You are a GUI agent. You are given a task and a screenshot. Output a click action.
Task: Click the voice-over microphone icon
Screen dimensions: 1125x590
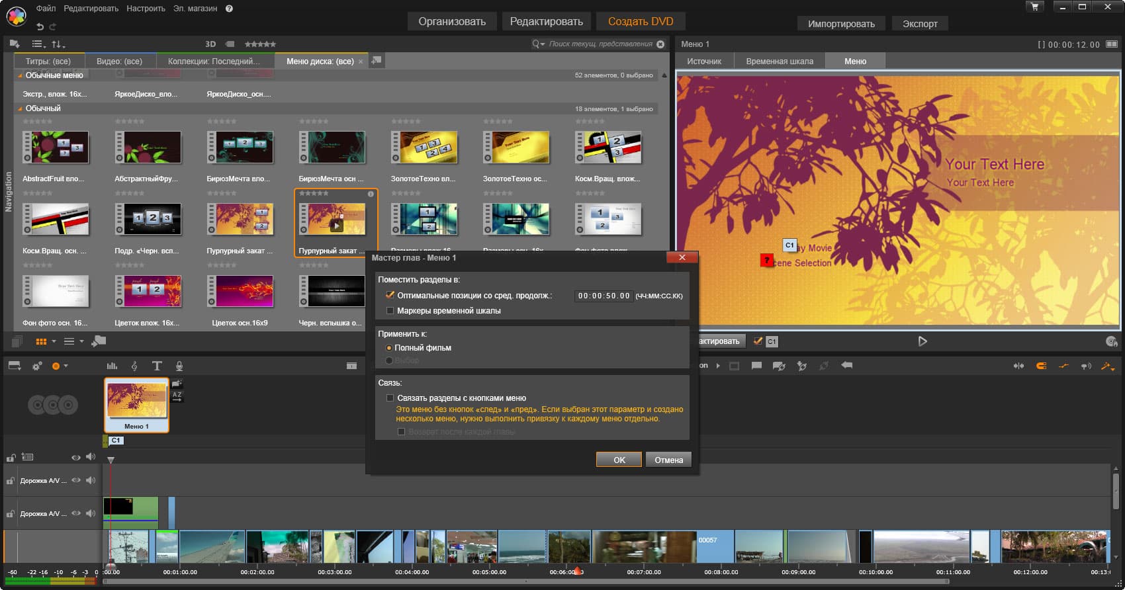click(x=179, y=366)
